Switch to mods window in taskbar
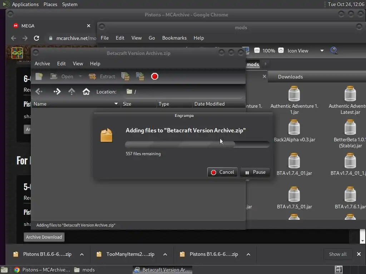This screenshot has width=366, height=274. [x=84, y=270]
